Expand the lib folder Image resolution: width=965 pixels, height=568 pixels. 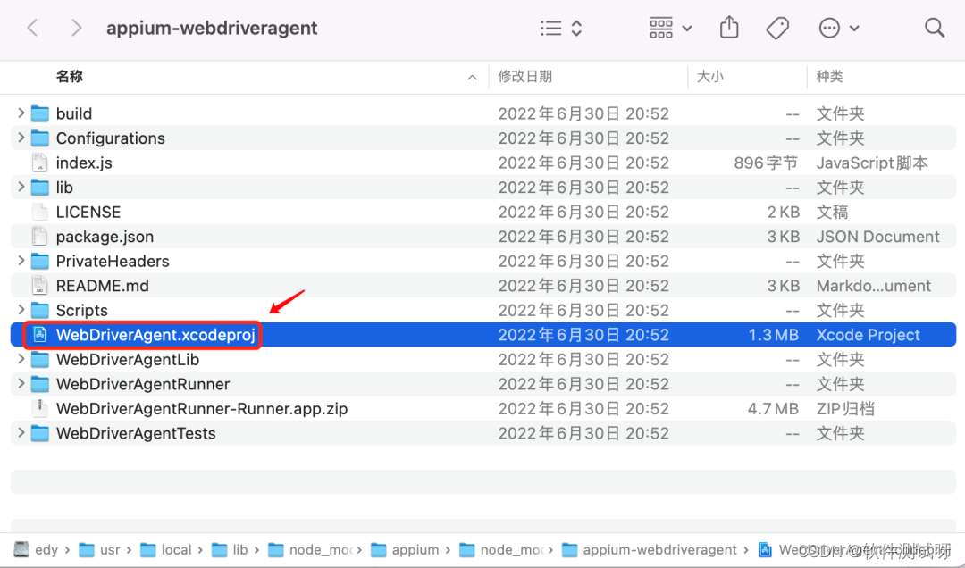pyautogui.click(x=21, y=187)
